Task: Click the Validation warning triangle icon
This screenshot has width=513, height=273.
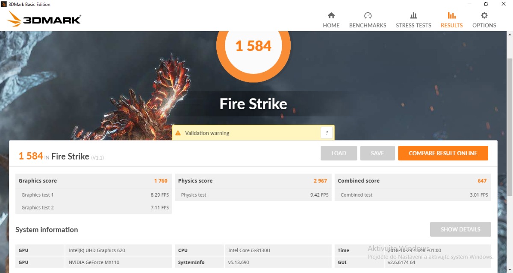Action: (x=178, y=133)
